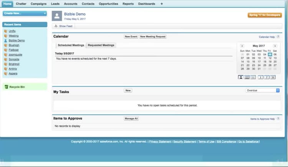Click the person icon beside Bizible Demo
Image resolution: width=288 pixels, height=167 pixels.
(x=6, y=41)
